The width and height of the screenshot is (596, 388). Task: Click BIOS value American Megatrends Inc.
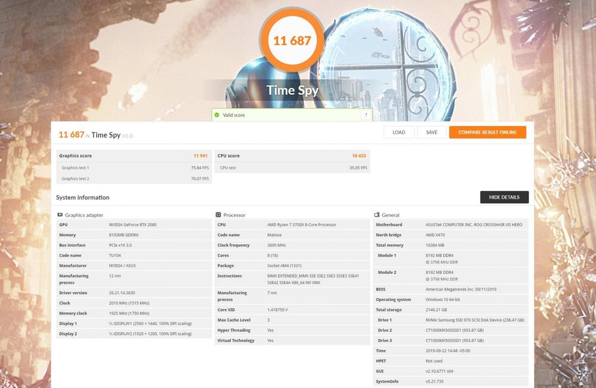[x=461, y=290]
